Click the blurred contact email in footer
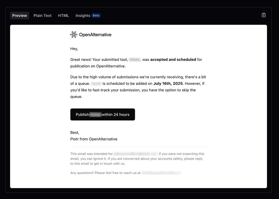 [161, 173]
